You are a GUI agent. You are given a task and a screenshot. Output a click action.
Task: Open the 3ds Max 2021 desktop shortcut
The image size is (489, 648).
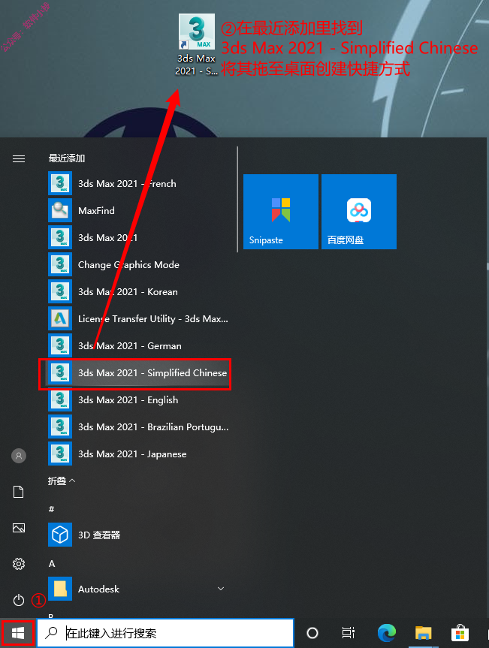[x=196, y=44]
